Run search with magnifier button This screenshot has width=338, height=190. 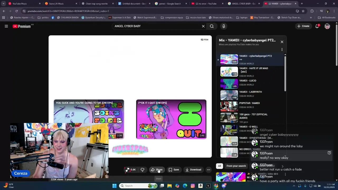(x=212, y=26)
